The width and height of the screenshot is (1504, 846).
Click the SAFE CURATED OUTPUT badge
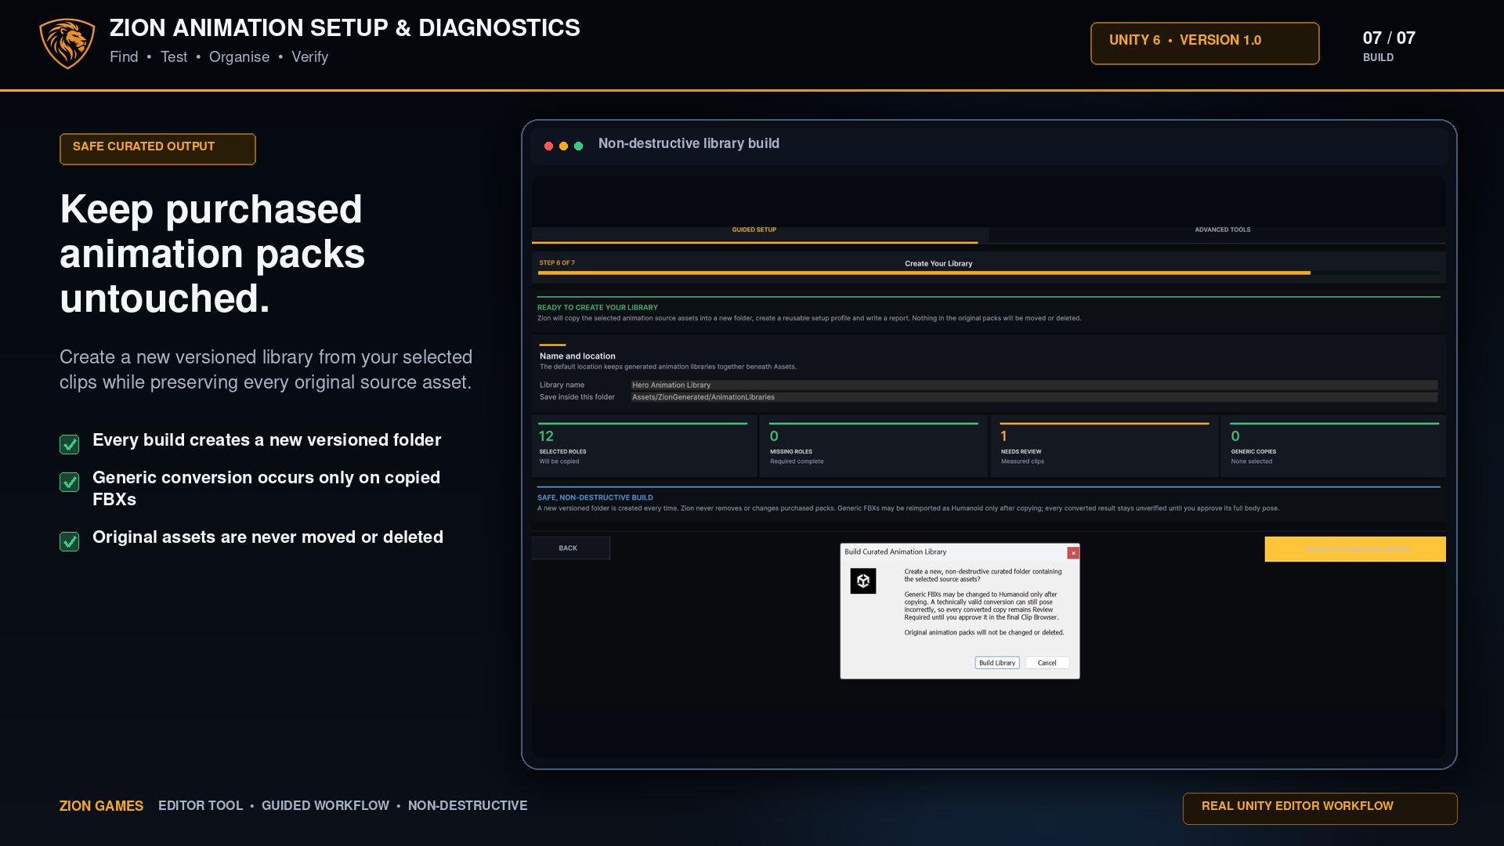(157, 149)
